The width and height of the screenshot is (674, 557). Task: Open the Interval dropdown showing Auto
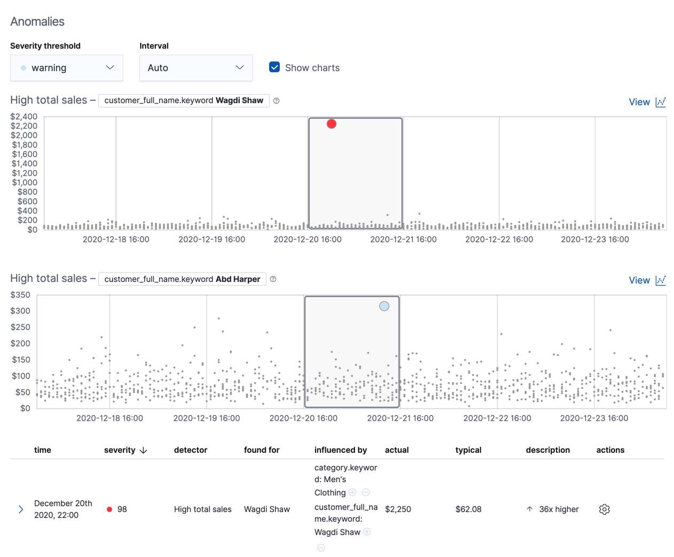click(x=196, y=68)
